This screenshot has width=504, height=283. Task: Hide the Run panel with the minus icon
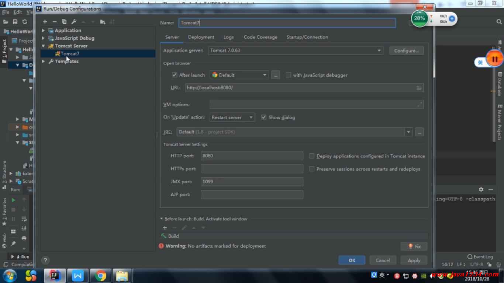(x=491, y=189)
